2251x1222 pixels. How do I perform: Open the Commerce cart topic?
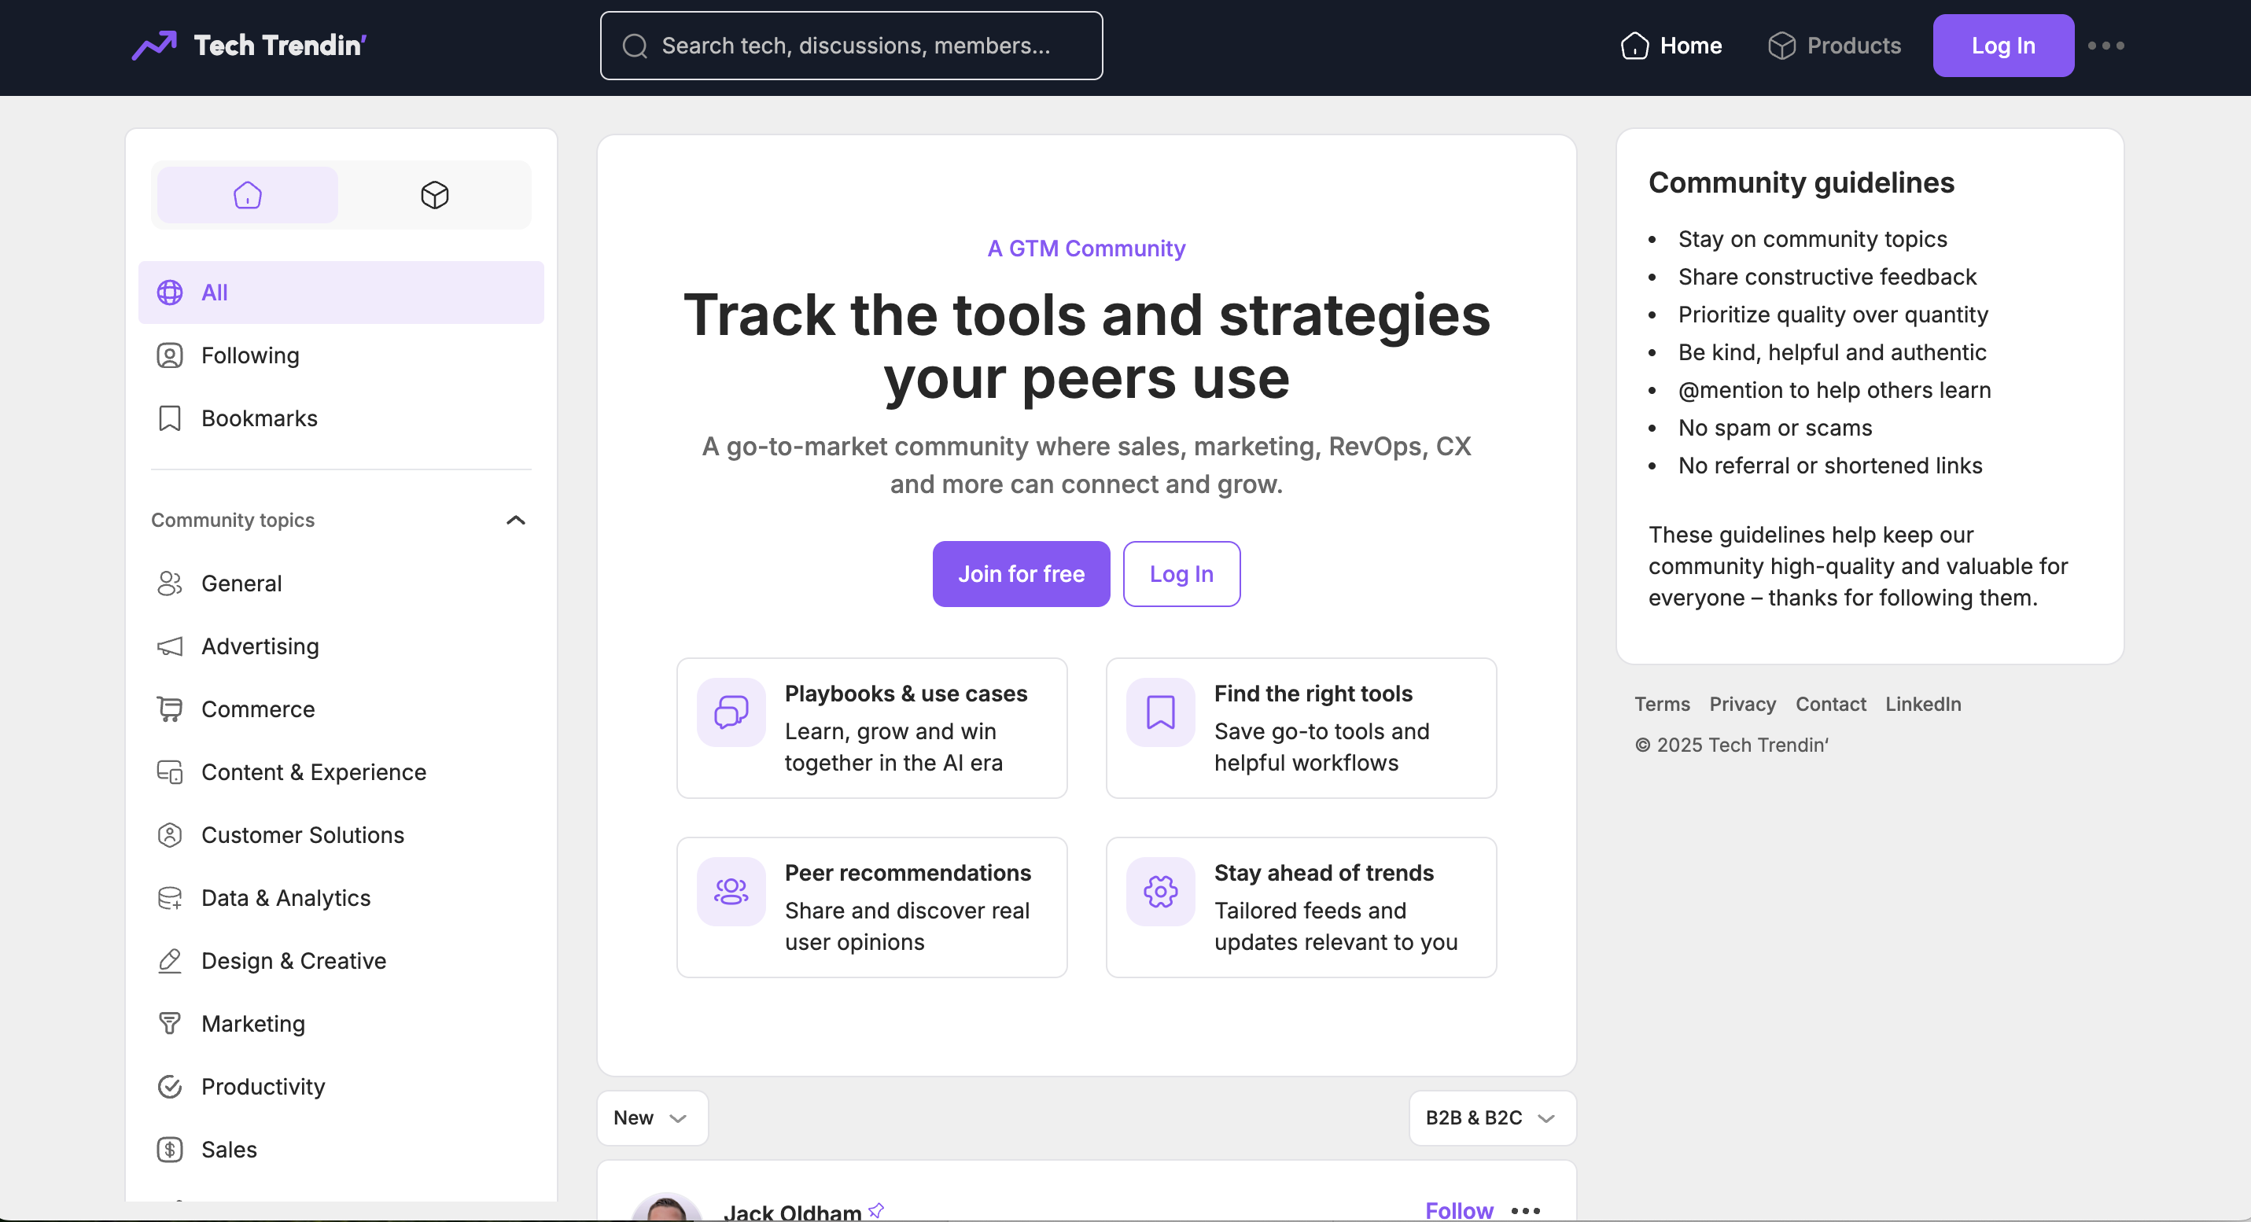pyautogui.click(x=257, y=709)
